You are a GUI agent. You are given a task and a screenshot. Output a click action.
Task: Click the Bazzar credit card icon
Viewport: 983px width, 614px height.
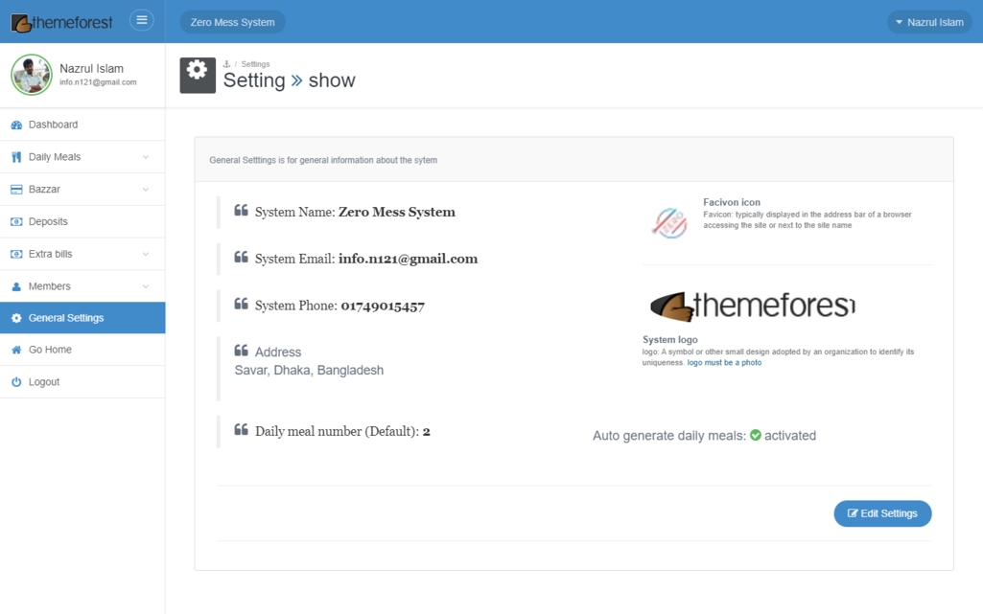click(16, 190)
